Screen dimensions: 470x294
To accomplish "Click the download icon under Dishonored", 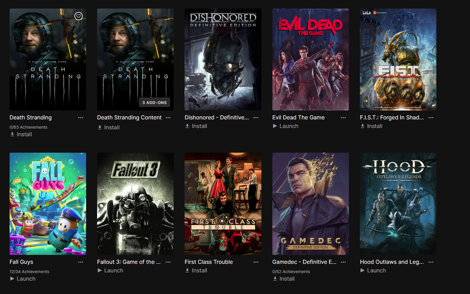I will point(187,126).
